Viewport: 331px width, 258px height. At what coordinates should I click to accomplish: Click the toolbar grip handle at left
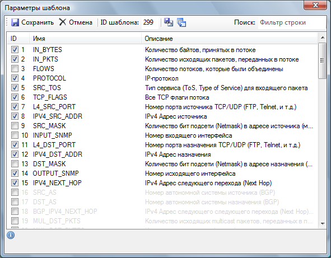[x=7, y=22]
